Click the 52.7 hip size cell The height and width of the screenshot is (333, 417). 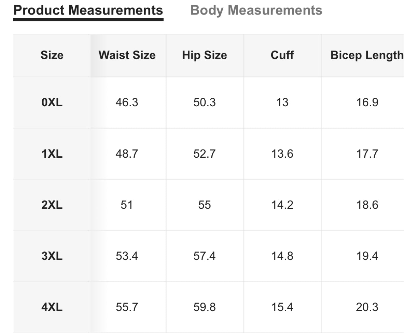(204, 154)
